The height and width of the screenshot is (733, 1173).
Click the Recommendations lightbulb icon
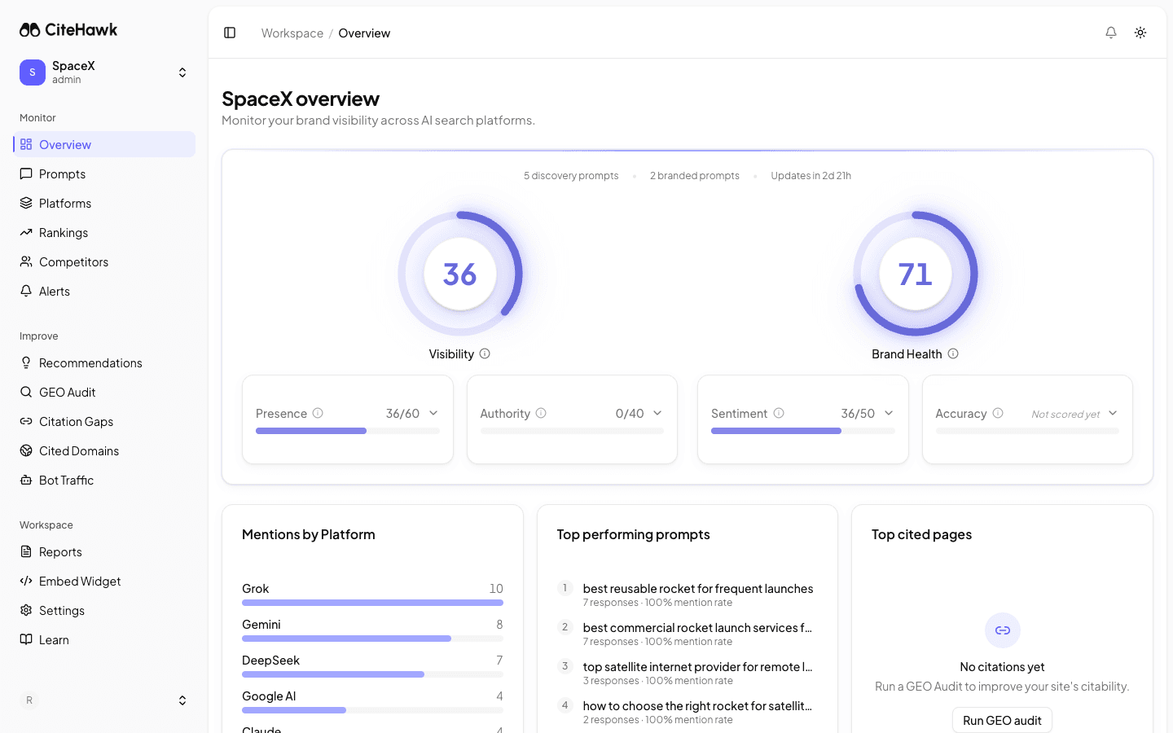[x=26, y=362]
